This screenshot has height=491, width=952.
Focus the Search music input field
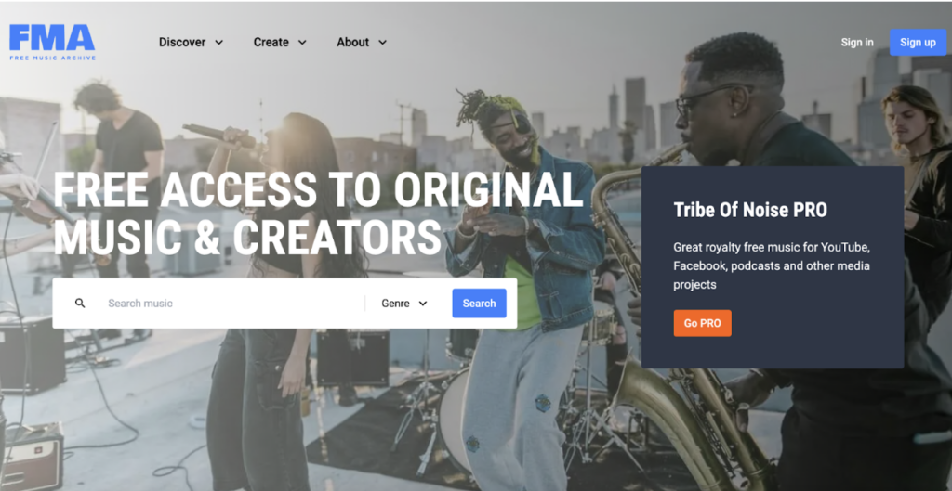coord(233,304)
